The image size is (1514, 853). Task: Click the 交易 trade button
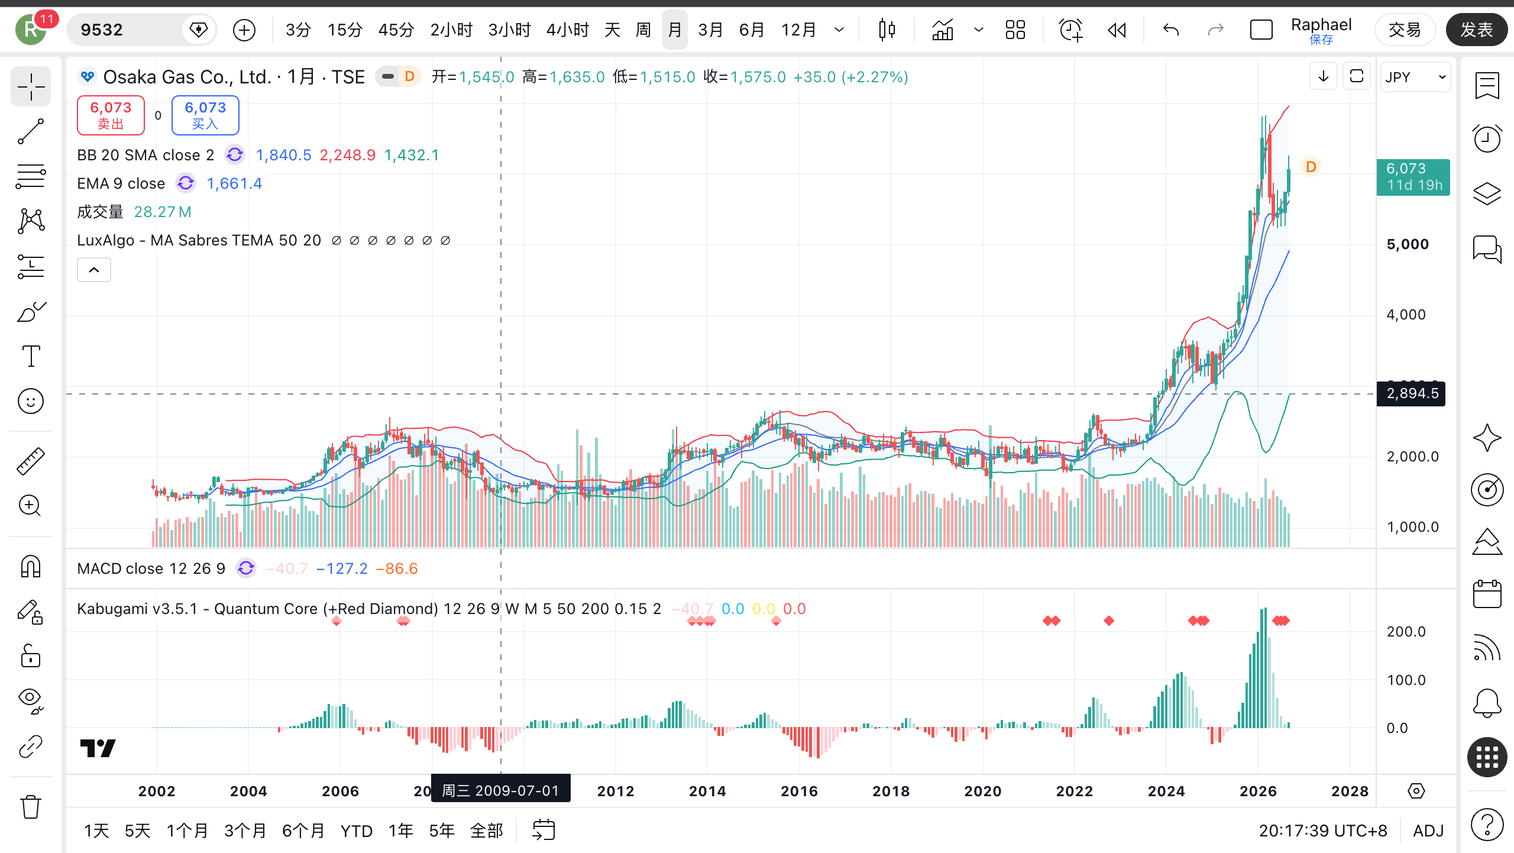pos(1405,30)
